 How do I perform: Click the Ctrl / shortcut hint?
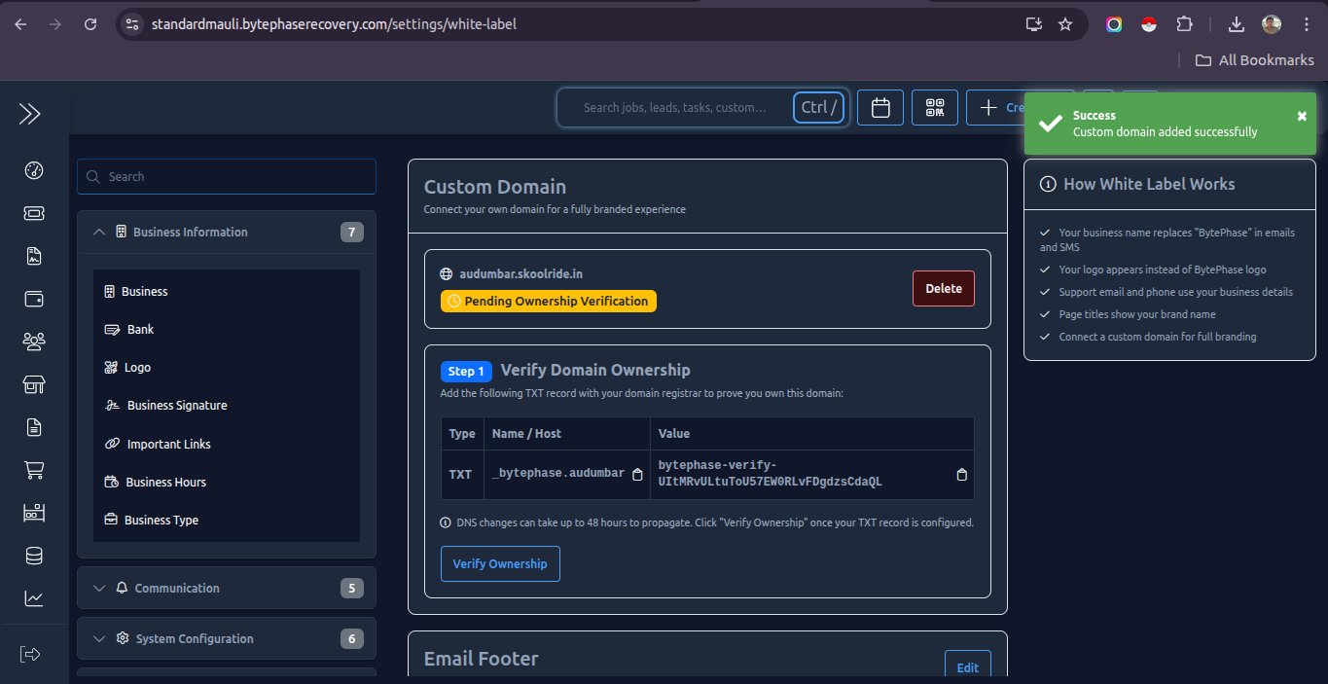819,108
